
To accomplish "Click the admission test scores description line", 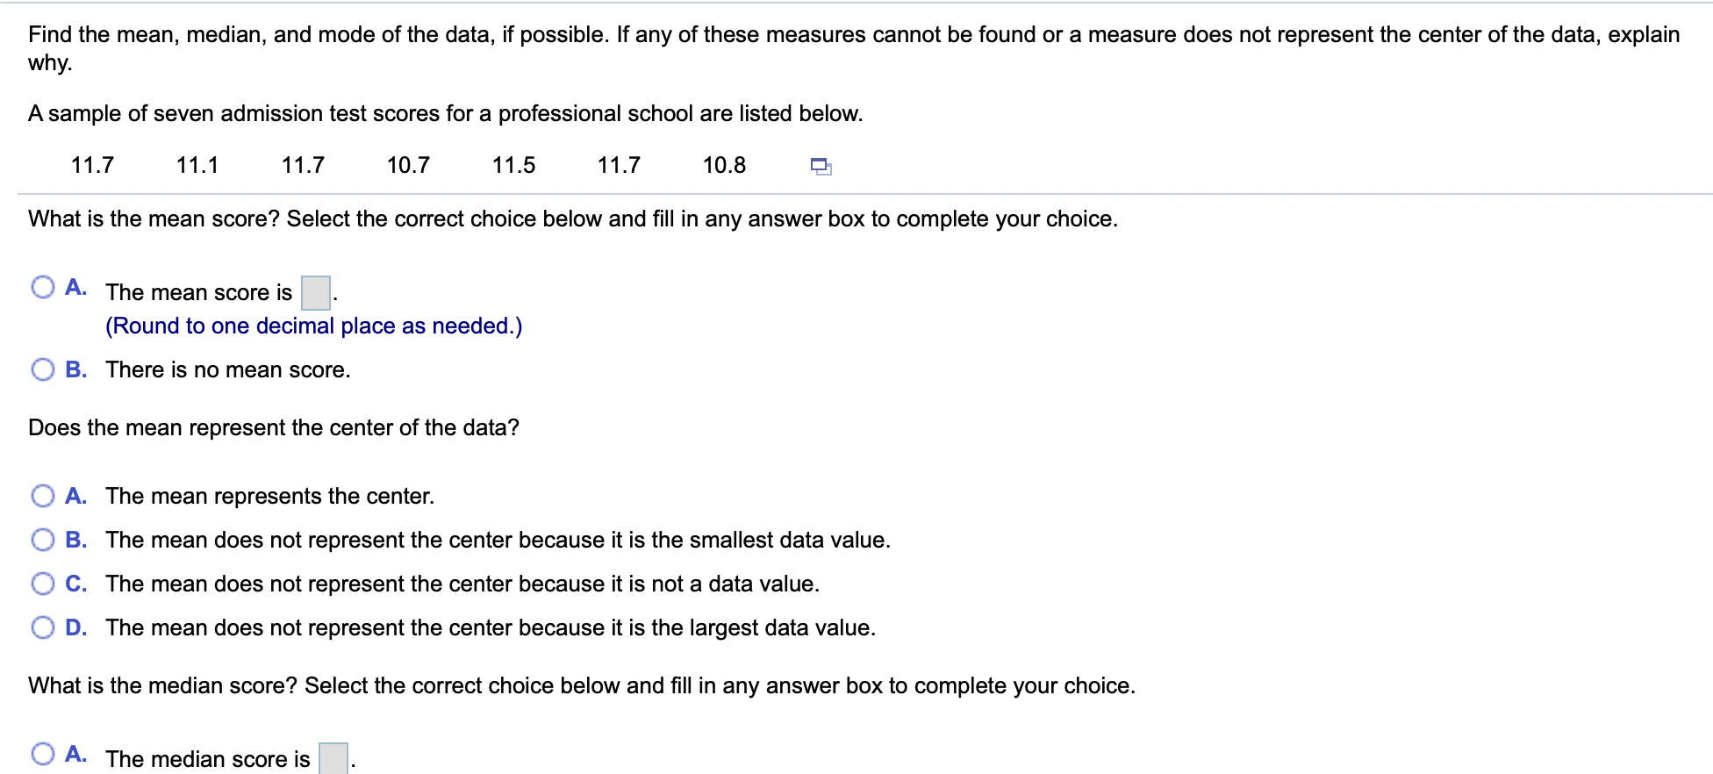I will (x=446, y=113).
